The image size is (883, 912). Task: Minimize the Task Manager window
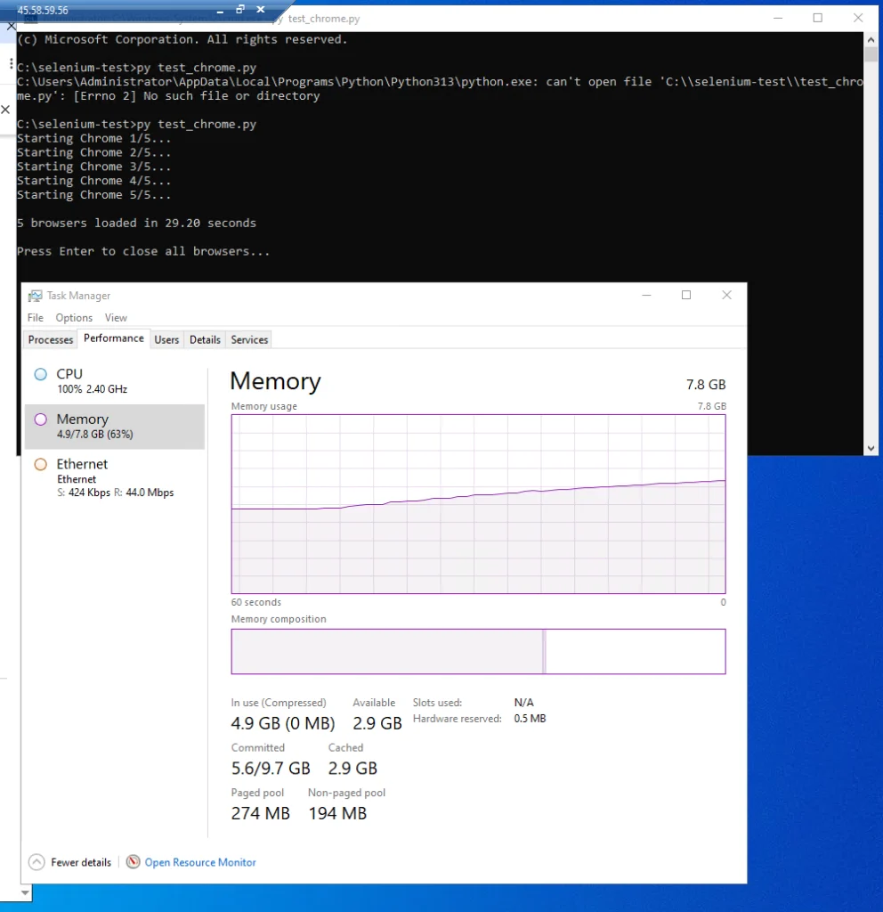pyautogui.click(x=646, y=295)
